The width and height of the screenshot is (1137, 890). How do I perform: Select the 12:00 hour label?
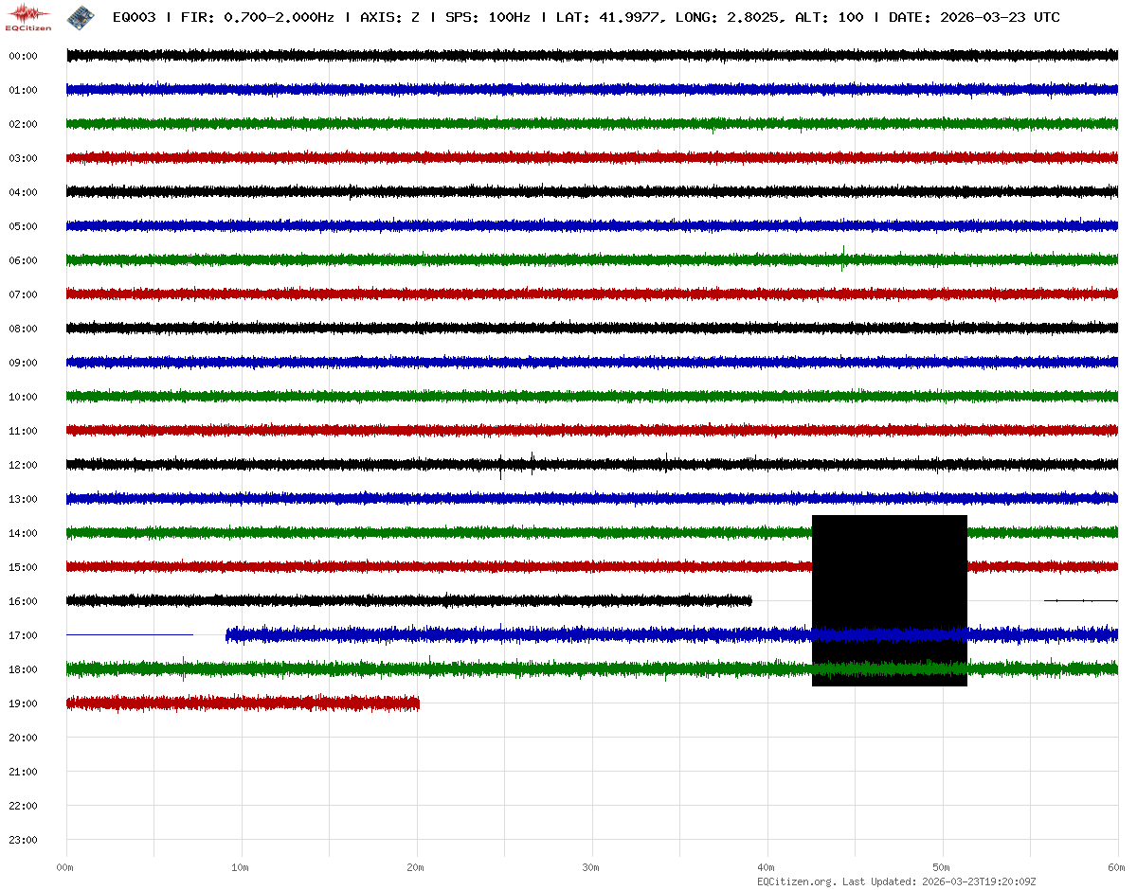coord(23,465)
